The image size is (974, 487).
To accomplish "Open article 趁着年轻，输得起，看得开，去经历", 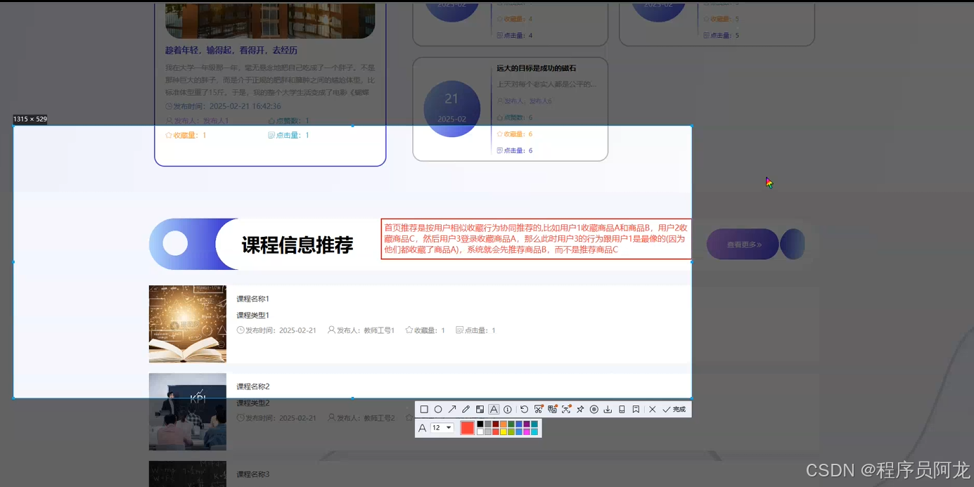I will tap(231, 51).
